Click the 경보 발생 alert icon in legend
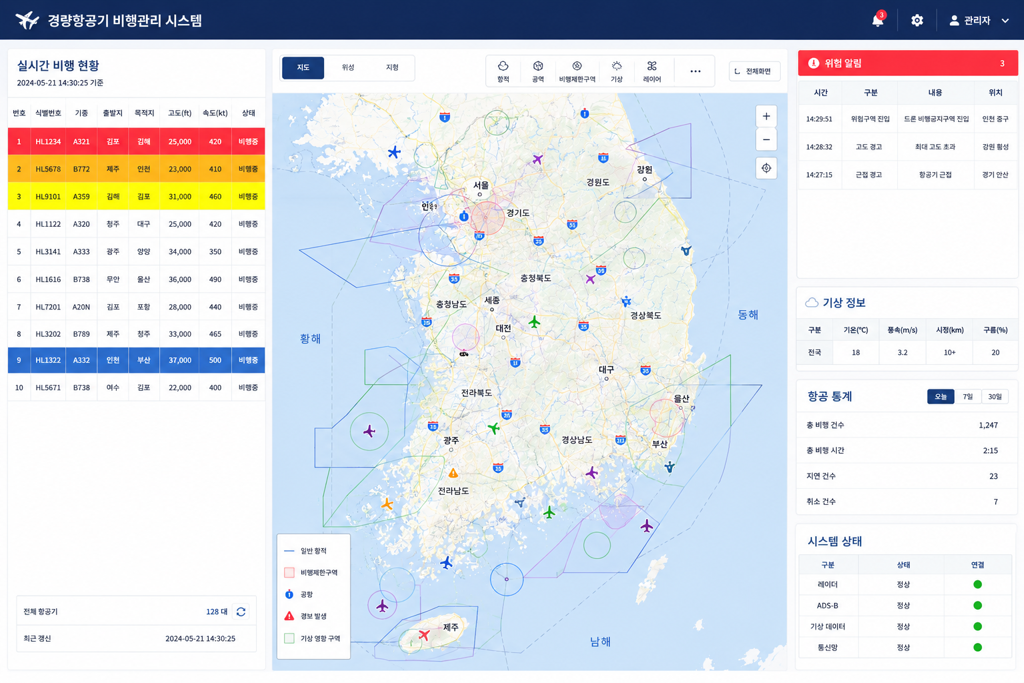The width and height of the screenshot is (1024, 683). coord(289,616)
